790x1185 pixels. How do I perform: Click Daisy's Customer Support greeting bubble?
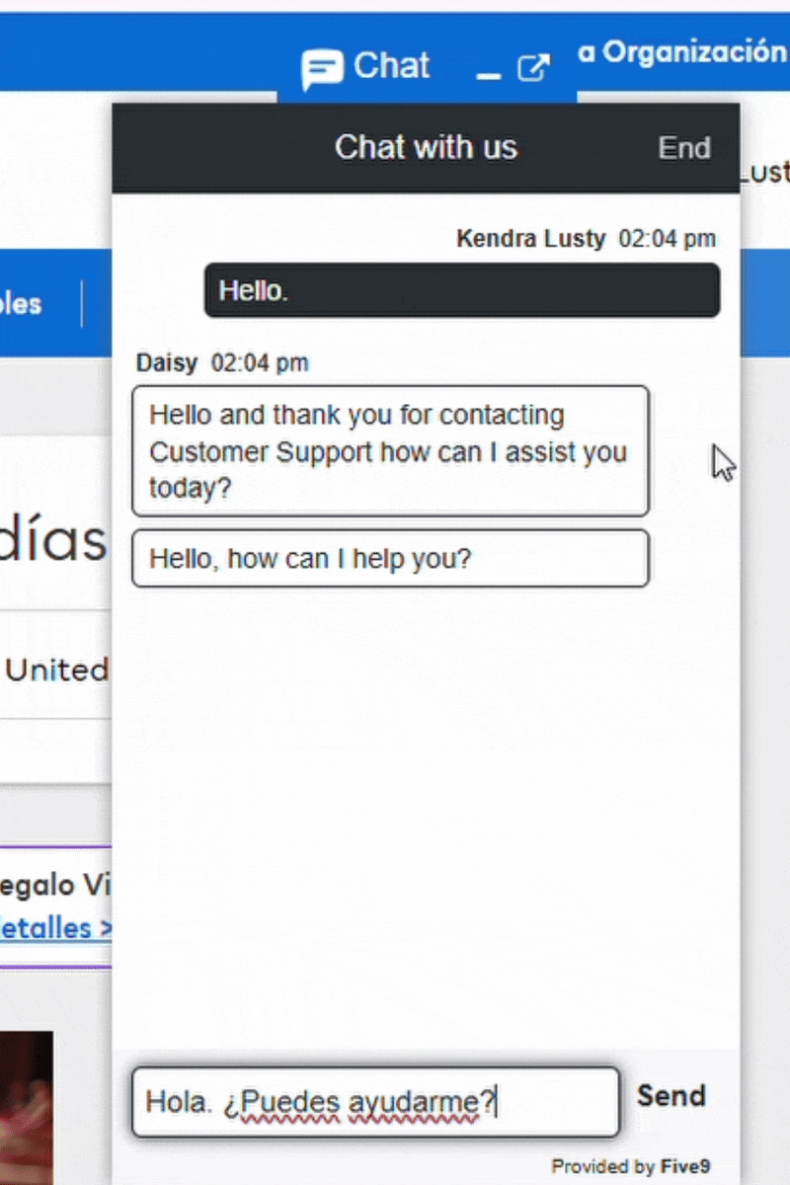(390, 451)
